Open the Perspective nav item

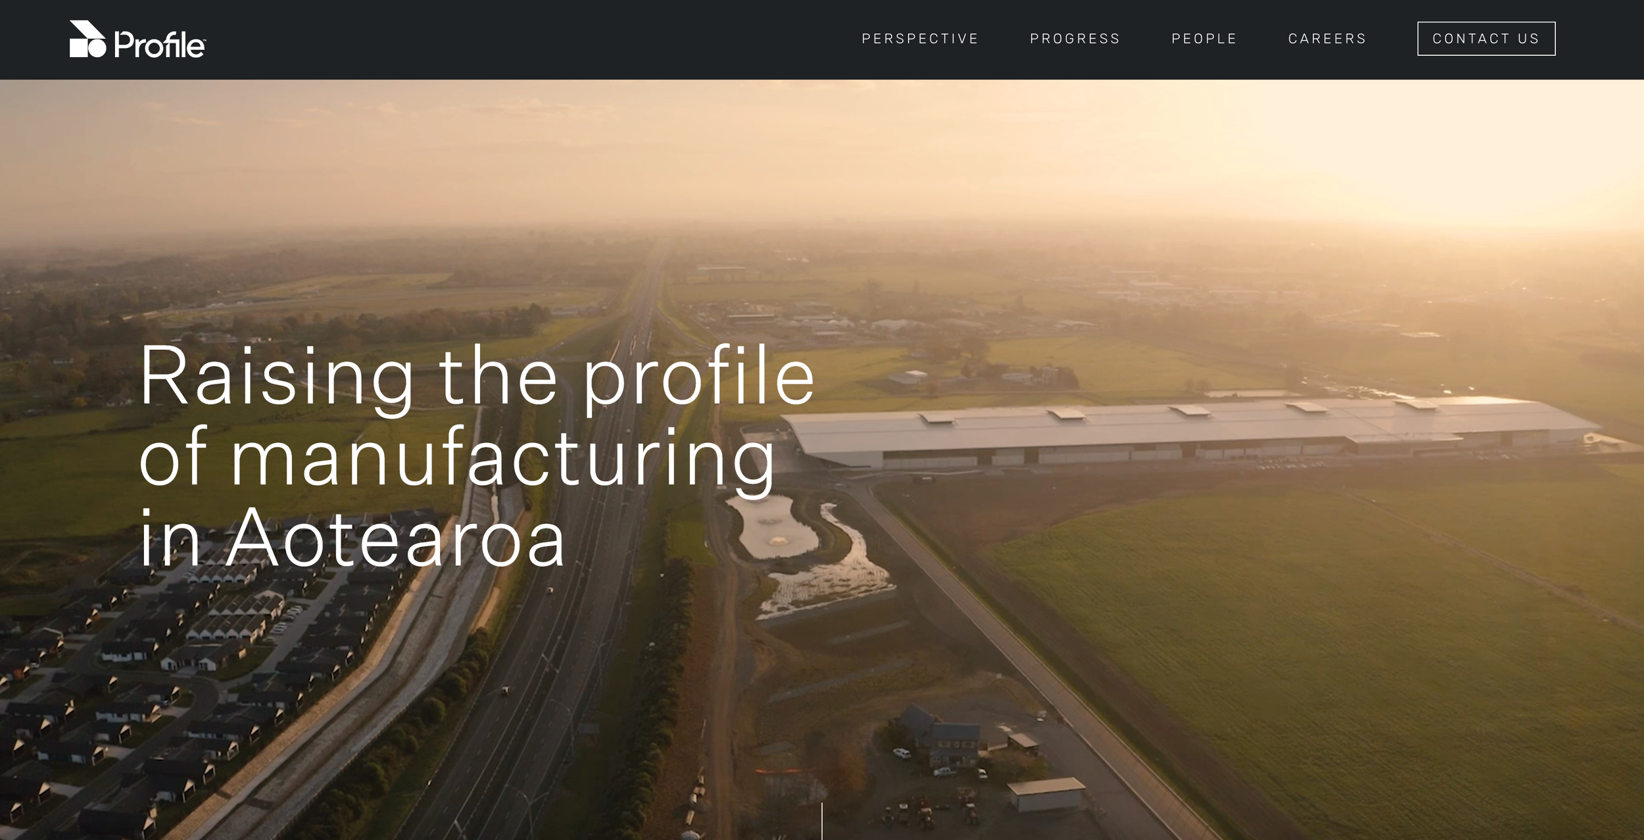point(920,39)
